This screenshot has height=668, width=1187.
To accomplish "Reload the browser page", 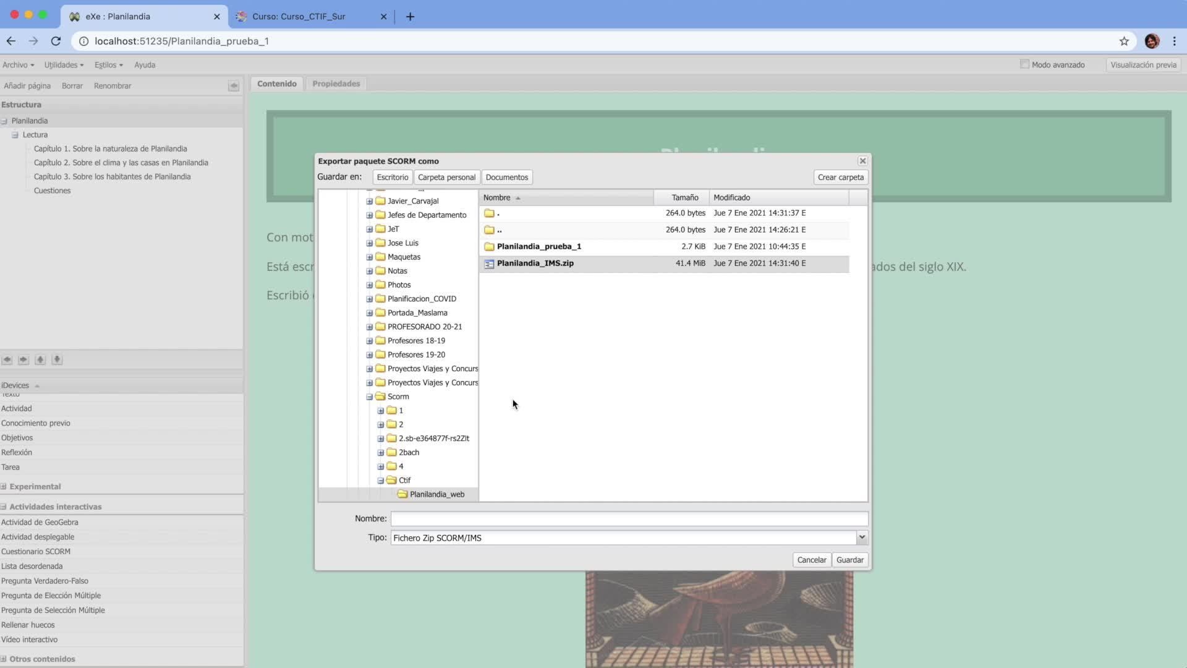I will click(x=56, y=41).
